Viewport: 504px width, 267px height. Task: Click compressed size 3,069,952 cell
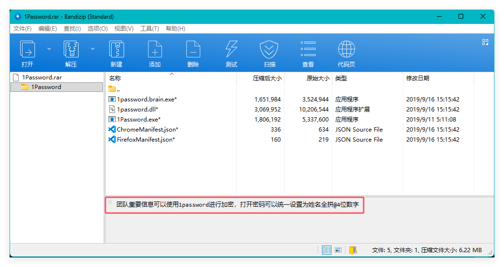(x=267, y=110)
